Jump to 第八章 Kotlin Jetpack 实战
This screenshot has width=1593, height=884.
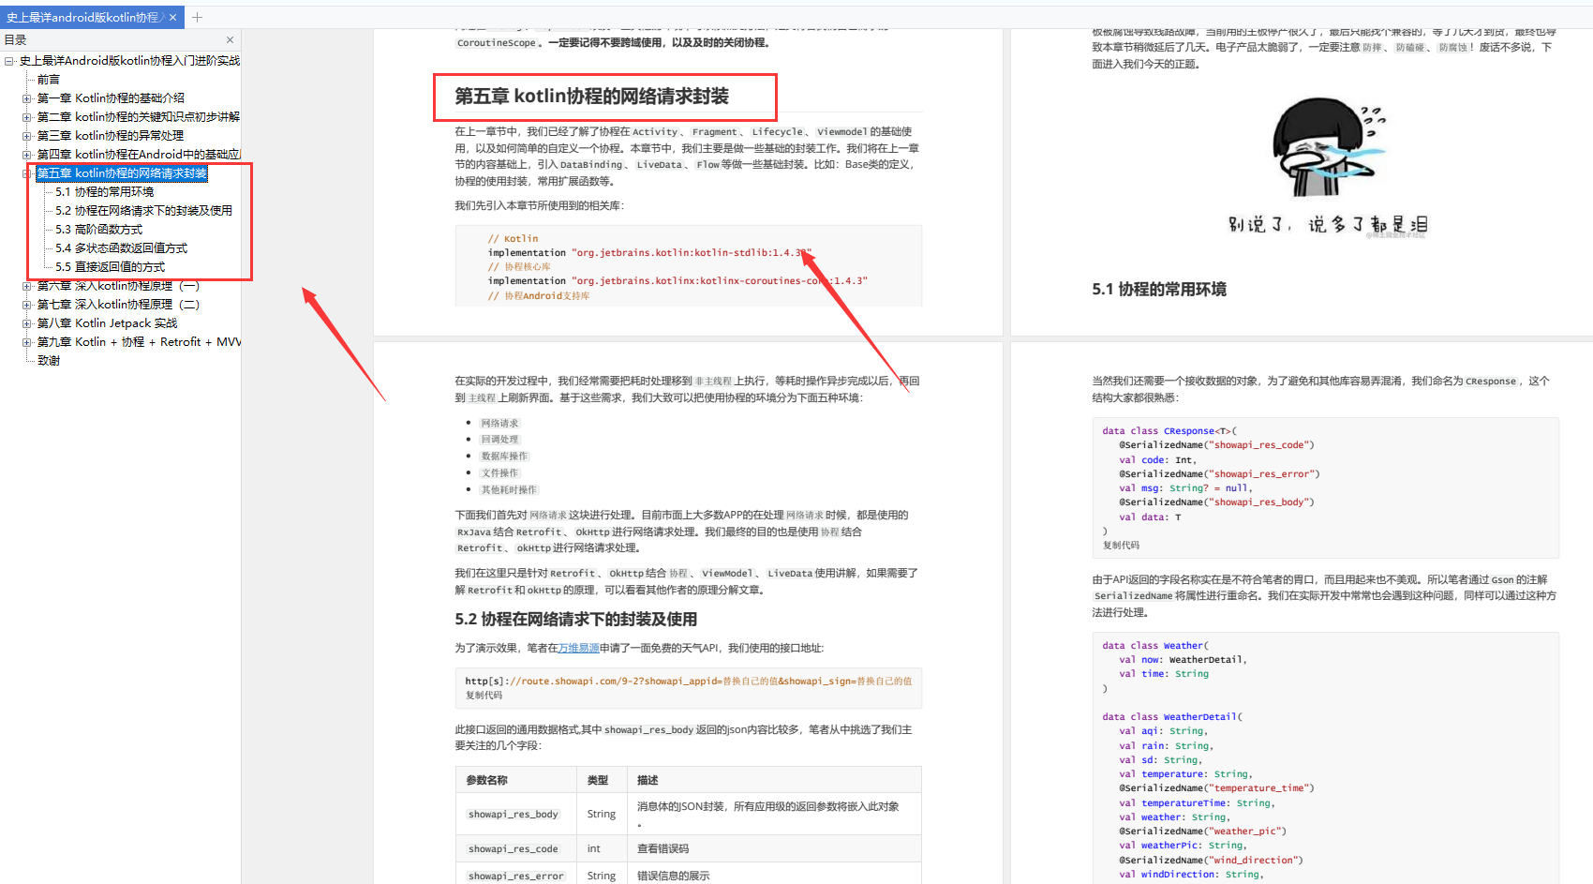107,322
